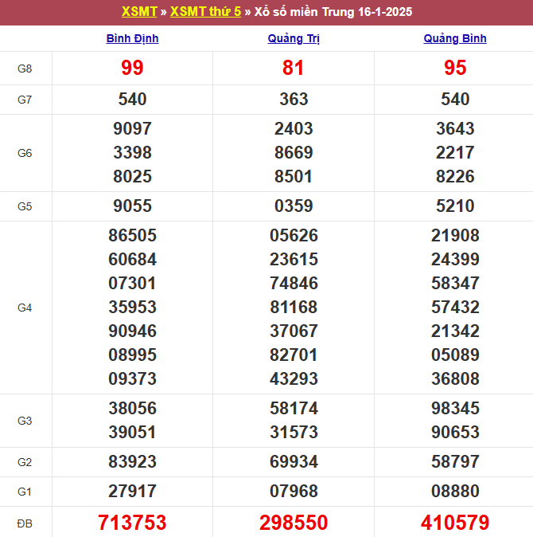Click the G2 number 58797
The width and height of the screenshot is (533, 537).
coord(455,462)
